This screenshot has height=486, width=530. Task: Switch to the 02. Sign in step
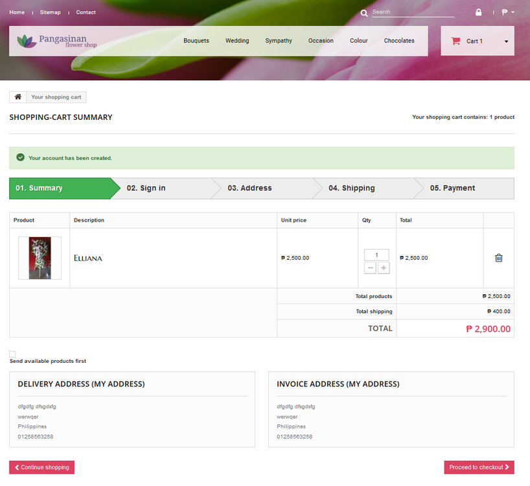click(x=145, y=188)
